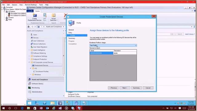The height and width of the screenshot is (111, 197).
Task: Go to General wizard step
Action: click(71, 30)
